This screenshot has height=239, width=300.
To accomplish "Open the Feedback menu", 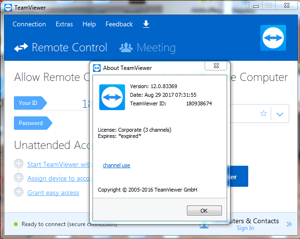I will tap(119, 24).
